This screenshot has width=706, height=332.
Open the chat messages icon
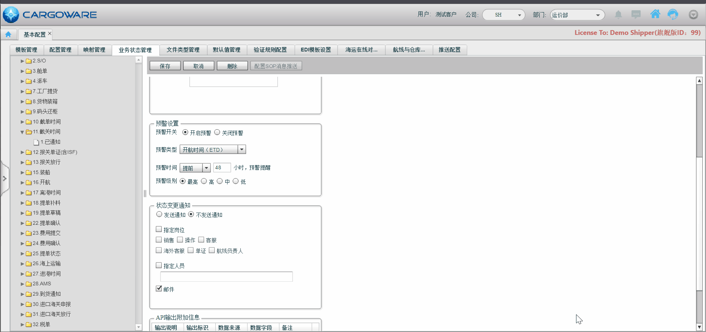(x=636, y=15)
